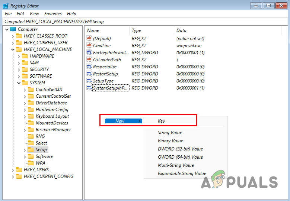Viewport: 290px width, 201px height.
Task: Click the DWORD icon beside RestartSetup
Action: click(x=89, y=74)
